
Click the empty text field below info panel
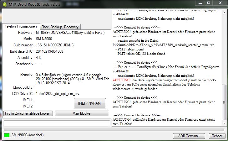coord(57,123)
